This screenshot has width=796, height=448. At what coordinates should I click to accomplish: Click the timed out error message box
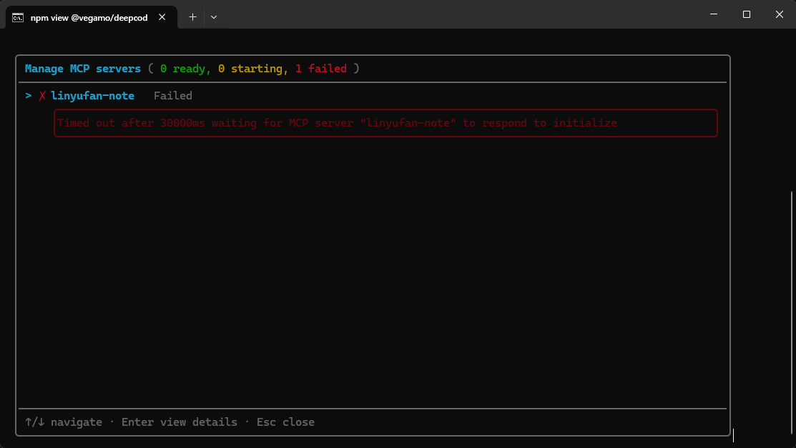pos(385,123)
